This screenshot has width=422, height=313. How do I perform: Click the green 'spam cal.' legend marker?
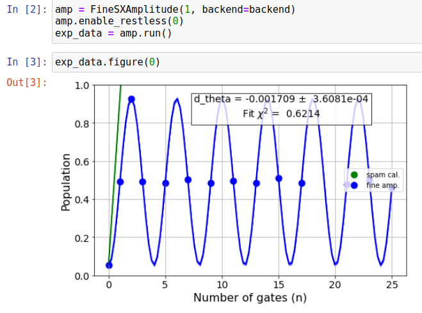[354, 175]
